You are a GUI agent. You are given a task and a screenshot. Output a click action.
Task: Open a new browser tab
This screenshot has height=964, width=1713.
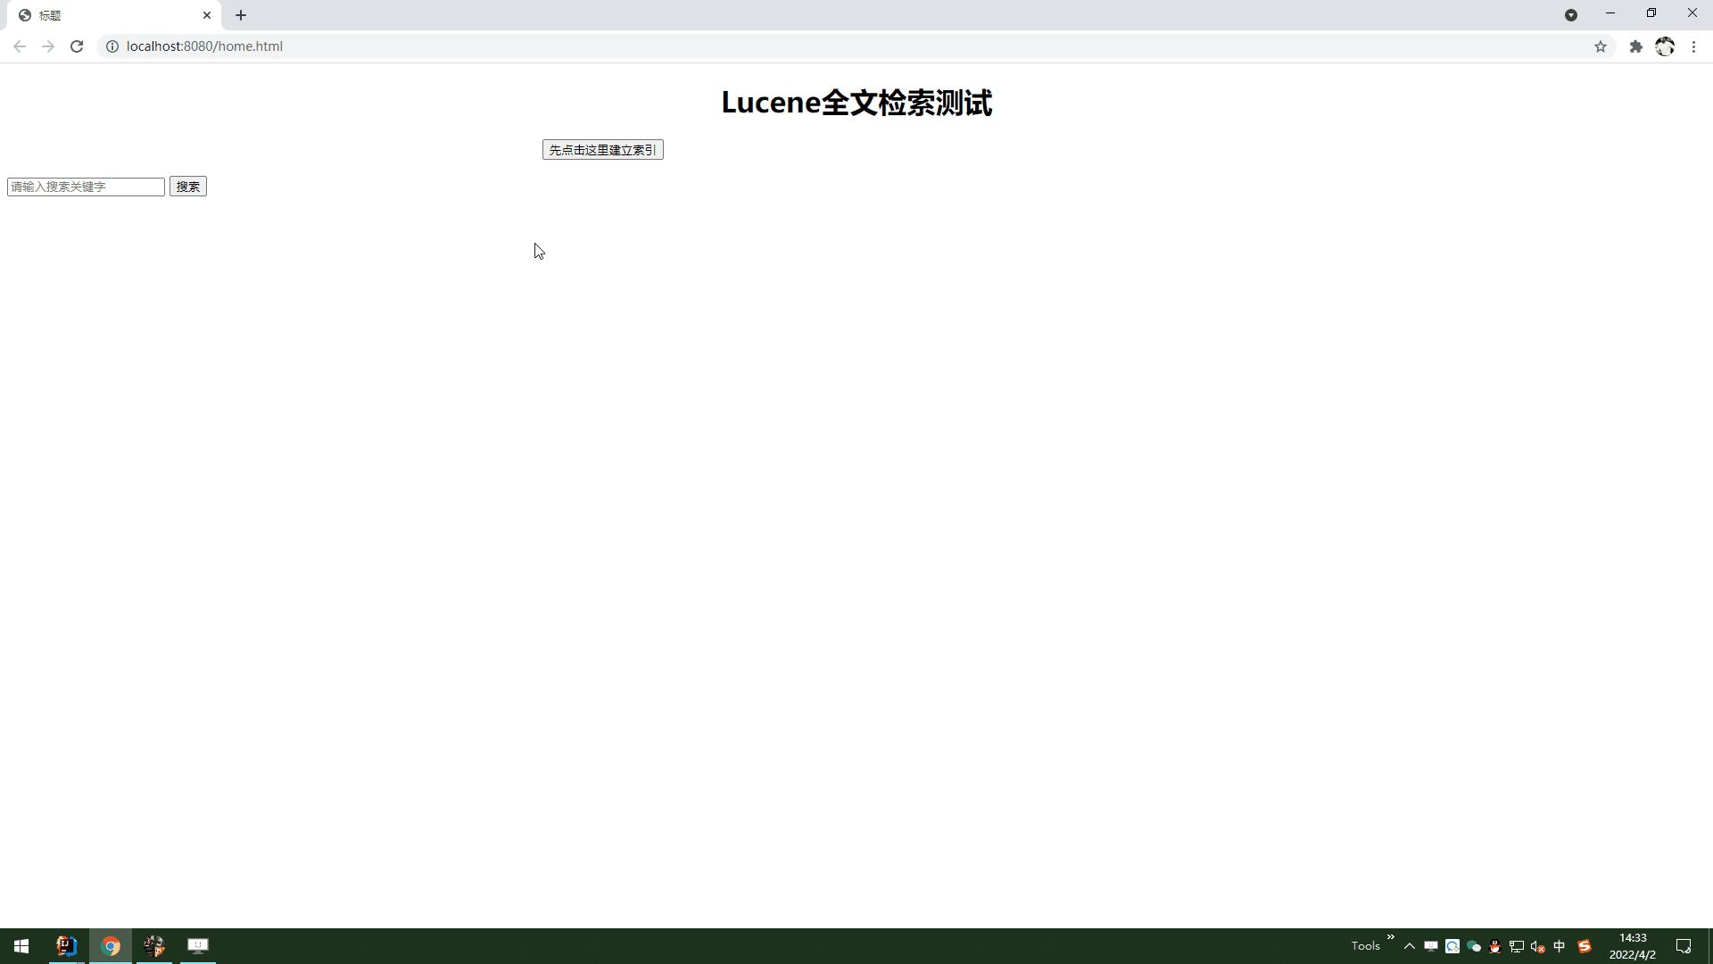[241, 15]
